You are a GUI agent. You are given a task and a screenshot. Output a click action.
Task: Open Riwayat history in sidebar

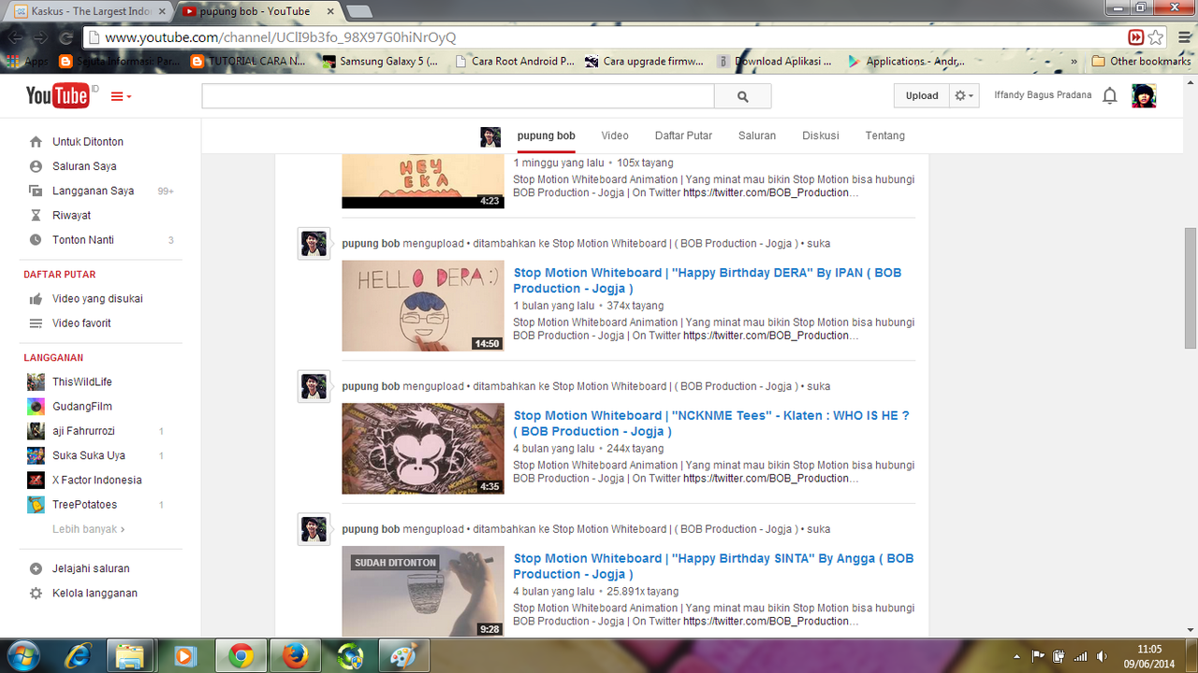click(71, 215)
